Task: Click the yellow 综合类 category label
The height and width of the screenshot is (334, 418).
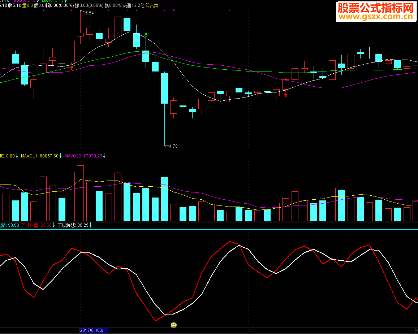Action: [152, 5]
